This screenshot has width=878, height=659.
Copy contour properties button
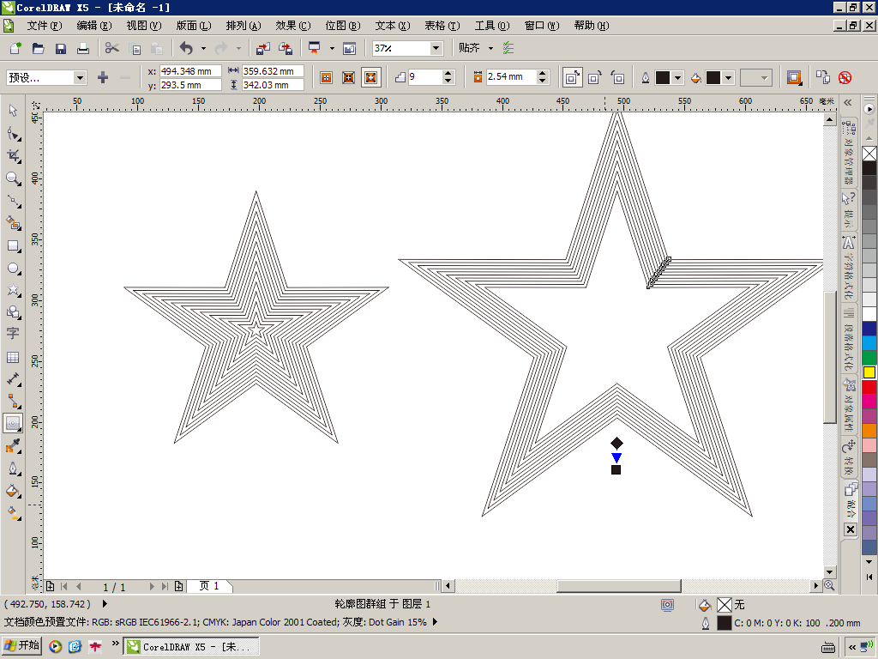(x=822, y=78)
